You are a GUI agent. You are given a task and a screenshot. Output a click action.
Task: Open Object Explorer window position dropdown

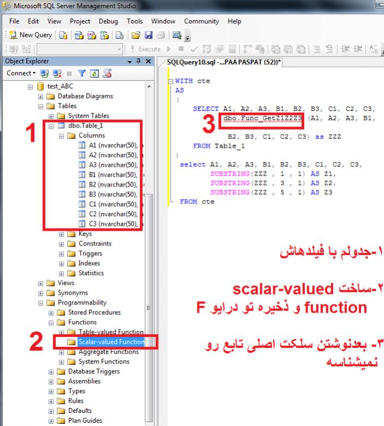[x=130, y=62]
